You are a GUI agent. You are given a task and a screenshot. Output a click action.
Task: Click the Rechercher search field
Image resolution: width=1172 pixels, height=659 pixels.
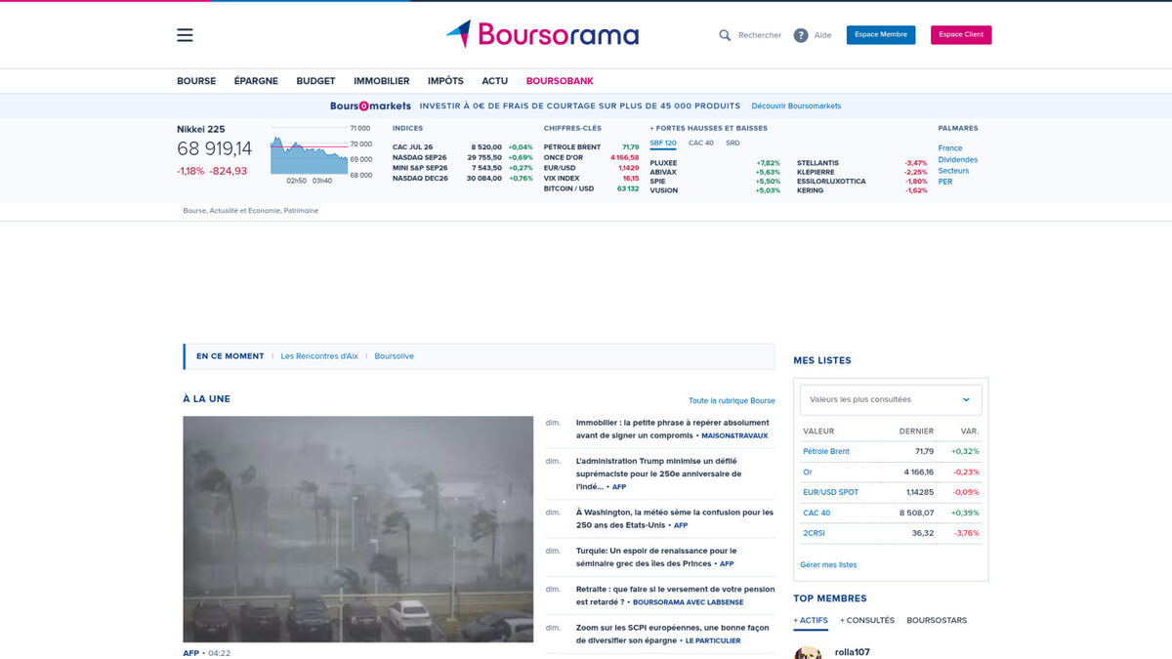pos(760,35)
